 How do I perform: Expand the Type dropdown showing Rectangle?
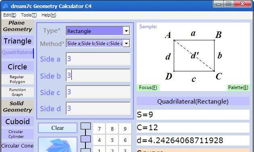tap(126, 31)
